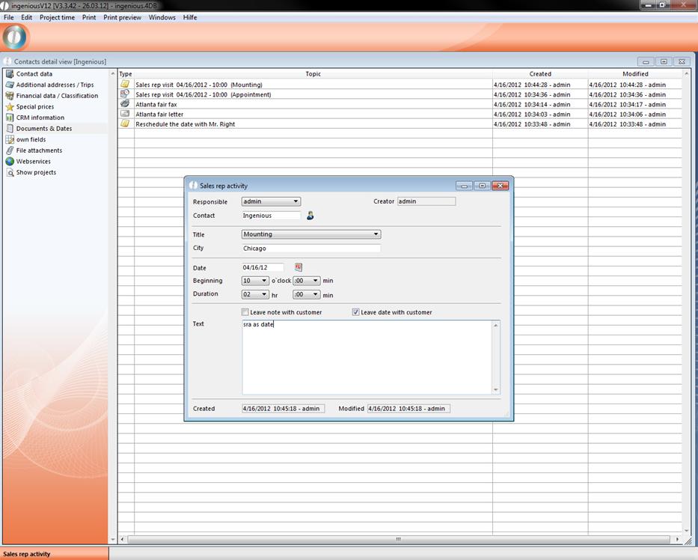Click the City field containing Chicago

[310, 249]
